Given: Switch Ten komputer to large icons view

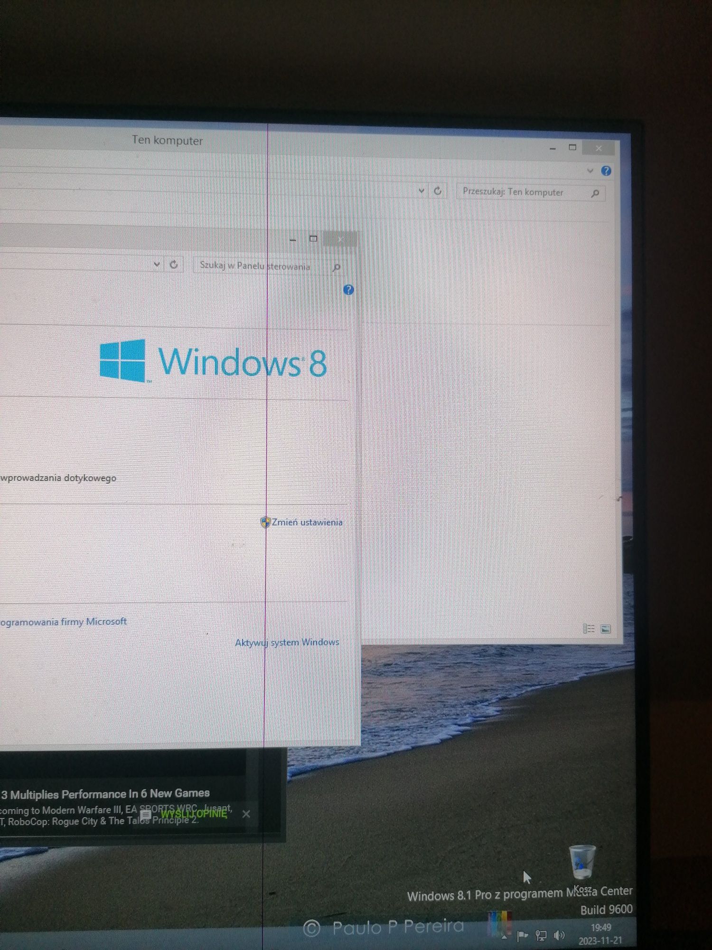Looking at the screenshot, I should click(x=606, y=629).
